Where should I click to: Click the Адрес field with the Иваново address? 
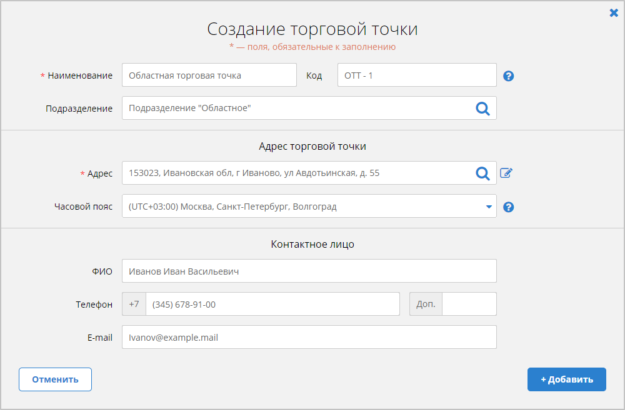pos(294,173)
